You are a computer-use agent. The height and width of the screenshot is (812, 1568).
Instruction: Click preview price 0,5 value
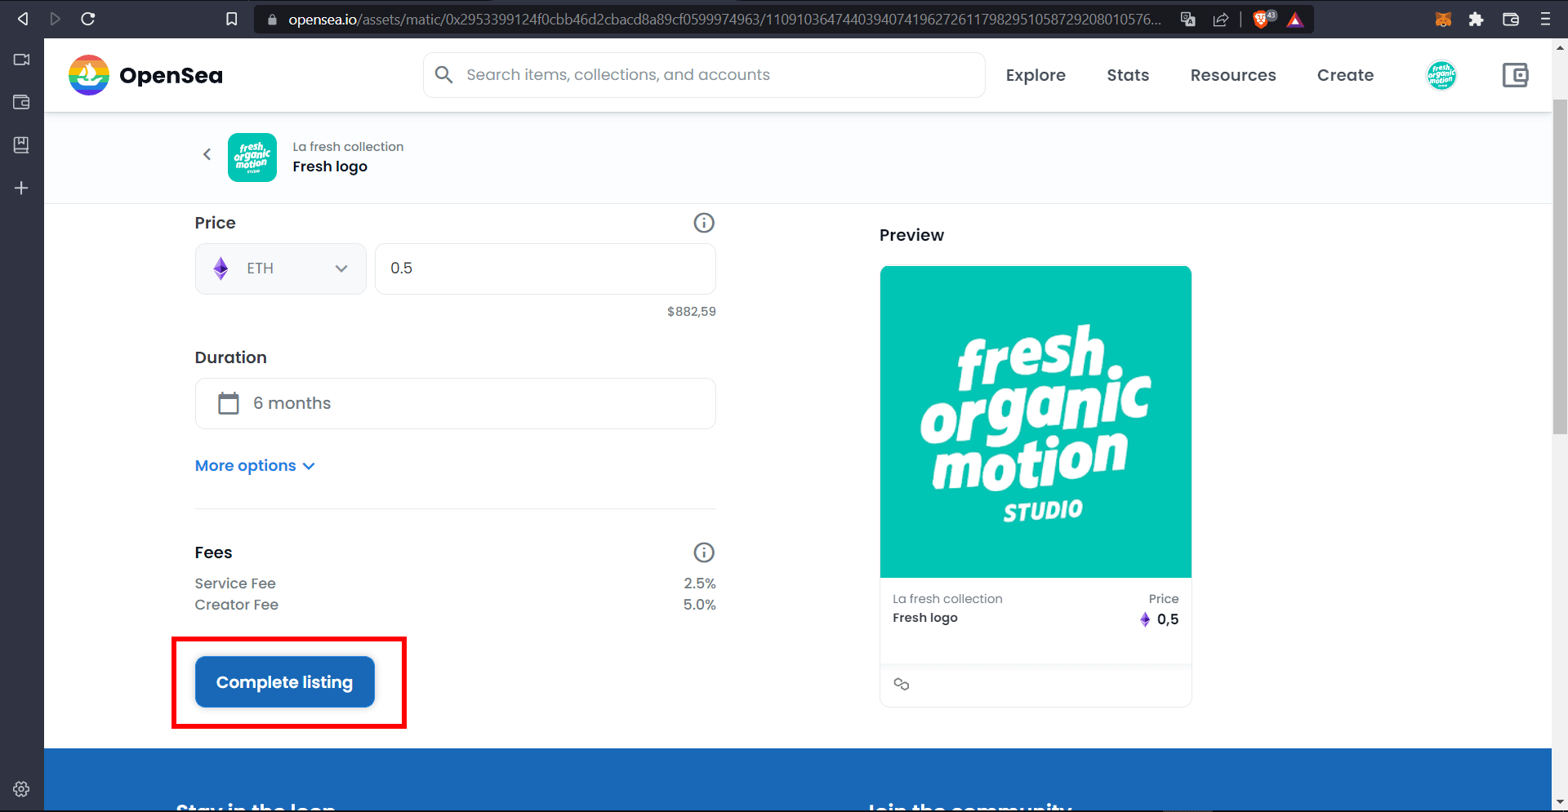pyautogui.click(x=1168, y=619)
